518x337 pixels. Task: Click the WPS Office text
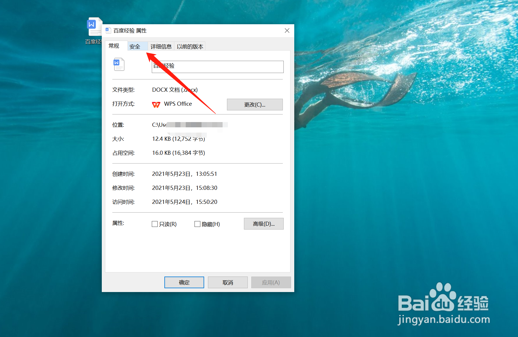(x=178, y=104)
